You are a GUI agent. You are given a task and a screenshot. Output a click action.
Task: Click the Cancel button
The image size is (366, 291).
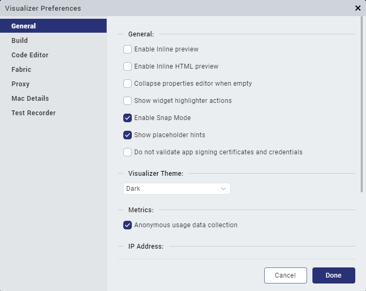point(286,275)
